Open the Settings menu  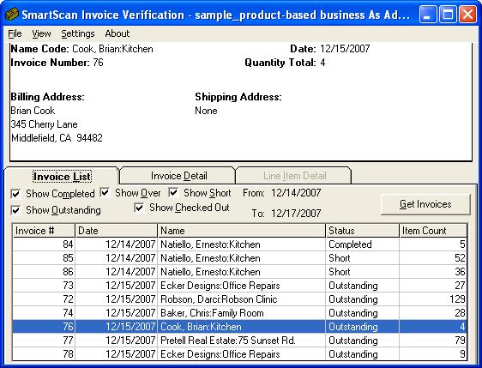78,33
